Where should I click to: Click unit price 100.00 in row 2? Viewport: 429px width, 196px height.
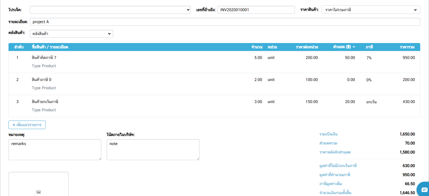point(311,80)
